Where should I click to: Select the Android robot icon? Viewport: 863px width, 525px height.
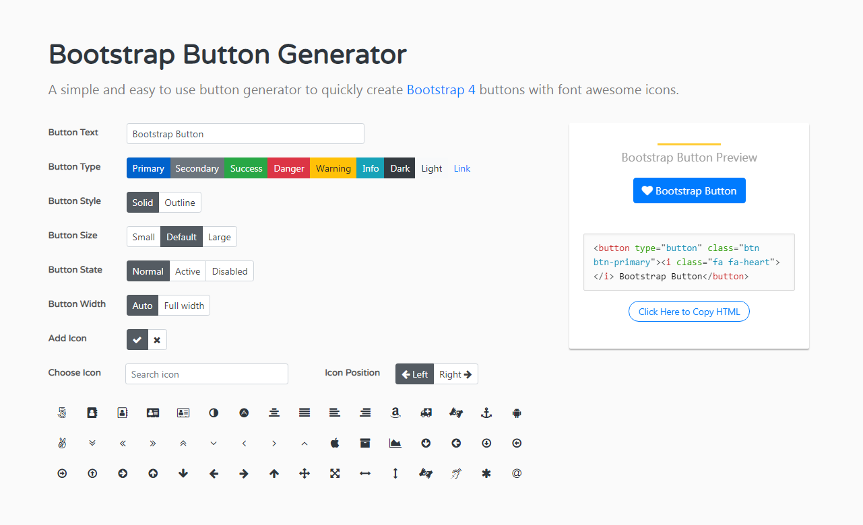(517, 413)
